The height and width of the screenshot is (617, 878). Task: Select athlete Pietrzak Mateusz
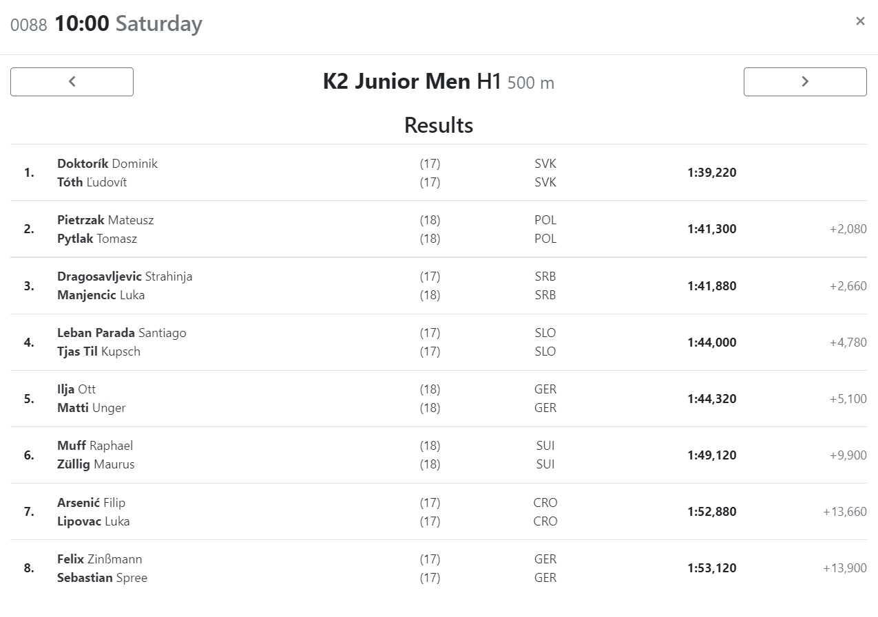[x=105, y=220]
